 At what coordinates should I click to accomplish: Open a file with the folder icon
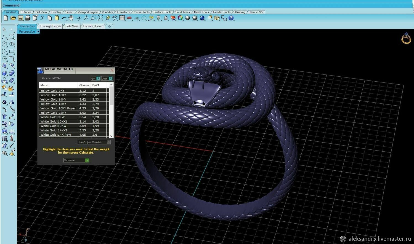(13, 18)
